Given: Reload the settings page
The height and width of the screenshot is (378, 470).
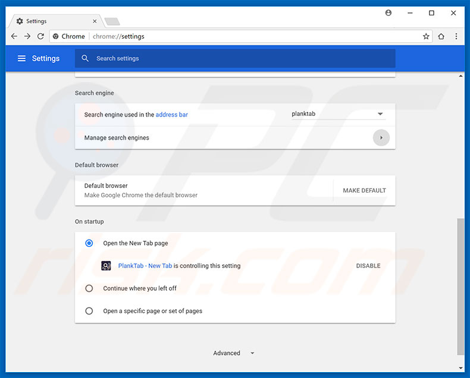Looking at the screenshot, I should pos(40,36).
